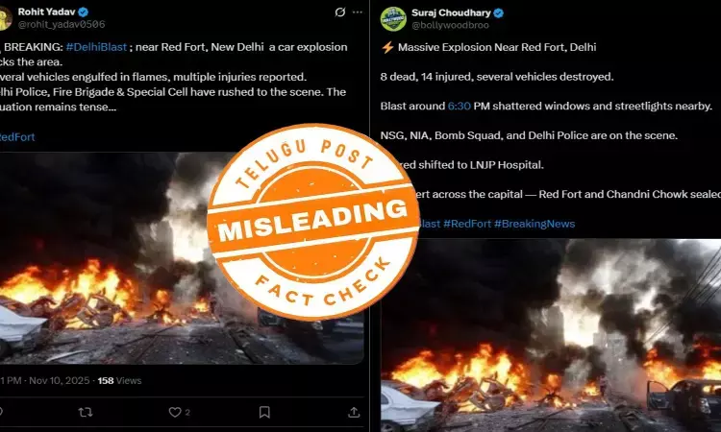This screenshot has height=432, width=721.
Task: Open @bollywoodbroo handle
Action: click(x=450, y=25)
